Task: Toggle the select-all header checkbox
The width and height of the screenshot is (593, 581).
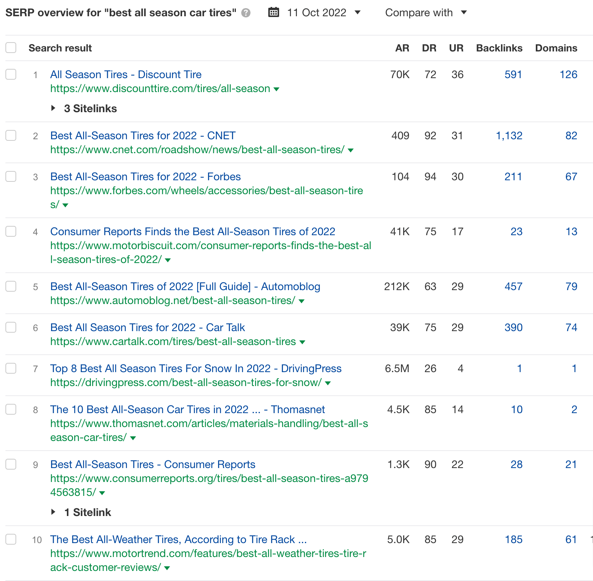Action: [x=11, y=48]
